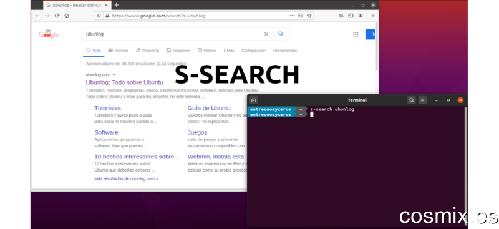Click Google magnifier search button
The width and height of the screenshot is (499, 229).
[281, 34]
